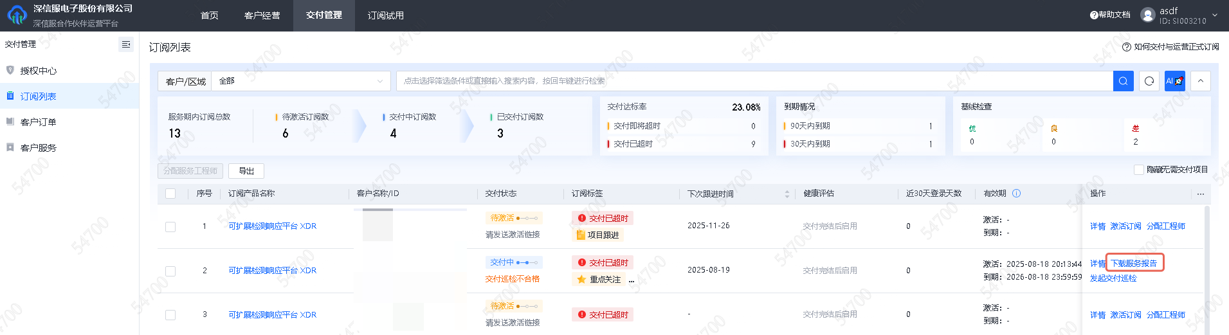Click the user avatar icon
This screenshot has width=1229, height=335.
click(x=1148, y=15)
